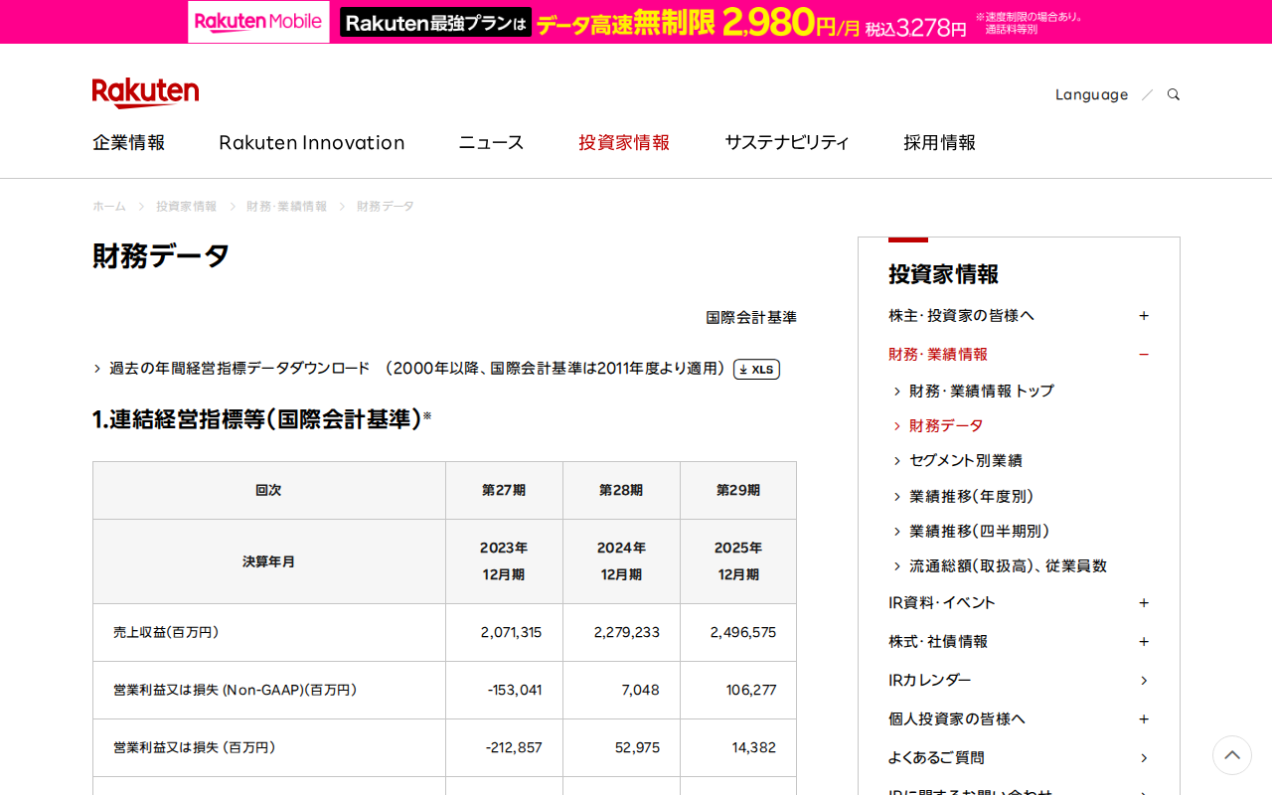The image size is (1272, 795).
Task: Go to セグメント別業績 sidebar link
Action: click(x=965, y=461)
